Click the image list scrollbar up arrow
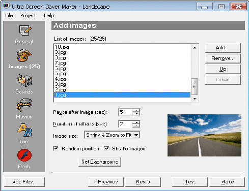 [195, 48]
